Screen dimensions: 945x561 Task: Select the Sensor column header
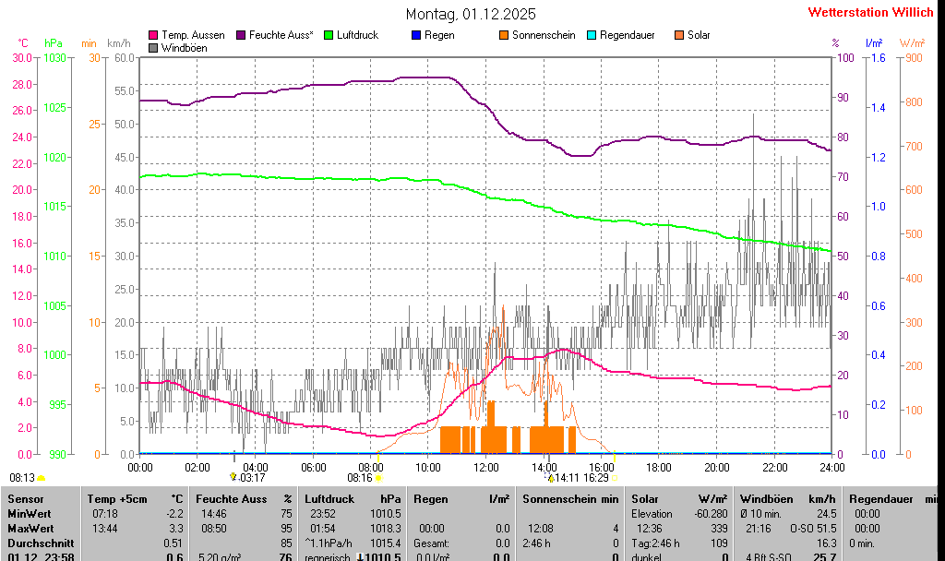click(x=25, y=498)
